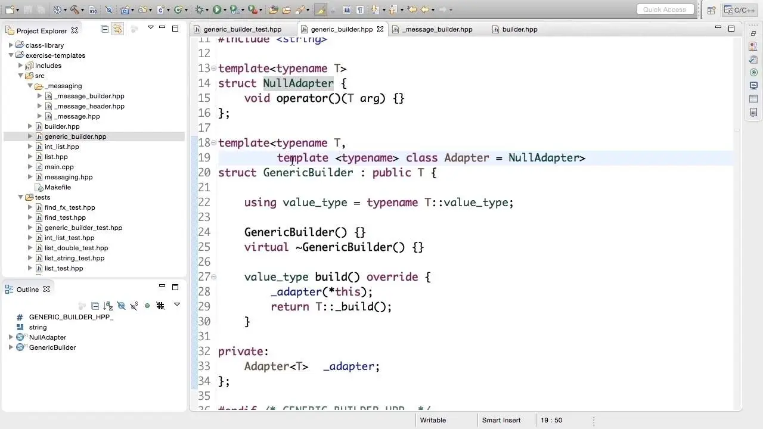Click the Quick Access search field

click(x=665, y=10)
